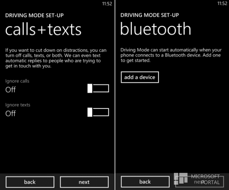Tap back on the bluetooth screen

click(145, 182)
